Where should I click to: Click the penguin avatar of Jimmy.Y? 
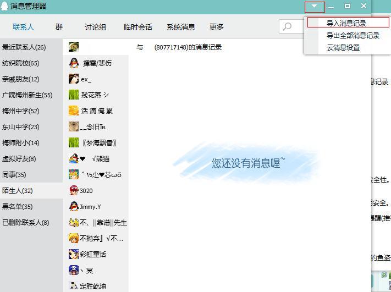[x=74, y=206]
